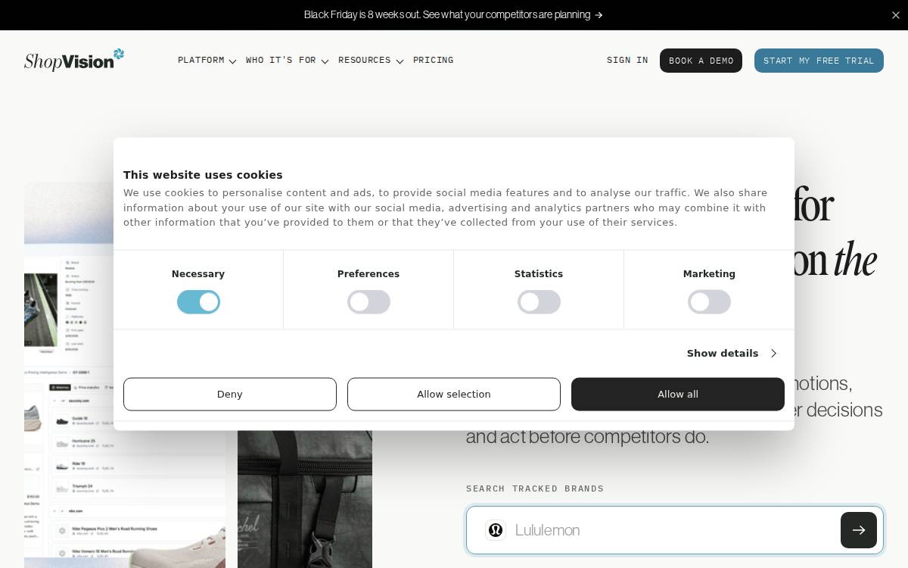Click the Lululemon brand logo icon
Image resolution: width=908 pixels, height=568 pixels.
(x=496, y=530)
